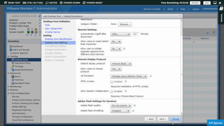Open Horizon Console link

[152, 9]
